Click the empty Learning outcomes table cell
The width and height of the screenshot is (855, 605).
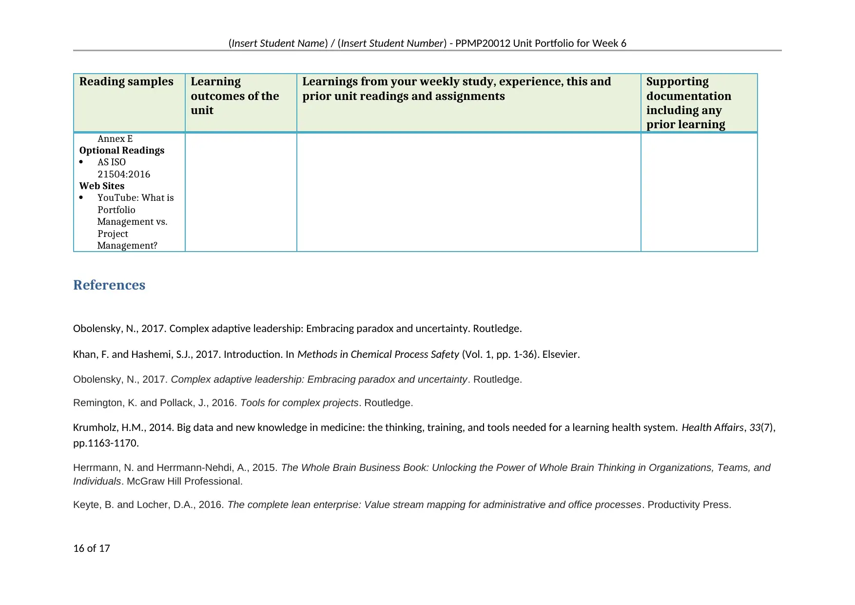coord(241,192)
